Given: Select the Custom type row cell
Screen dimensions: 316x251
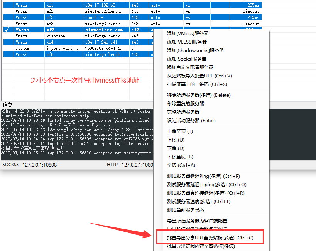Looking at the screenshot, I should (x=22, y=48).
